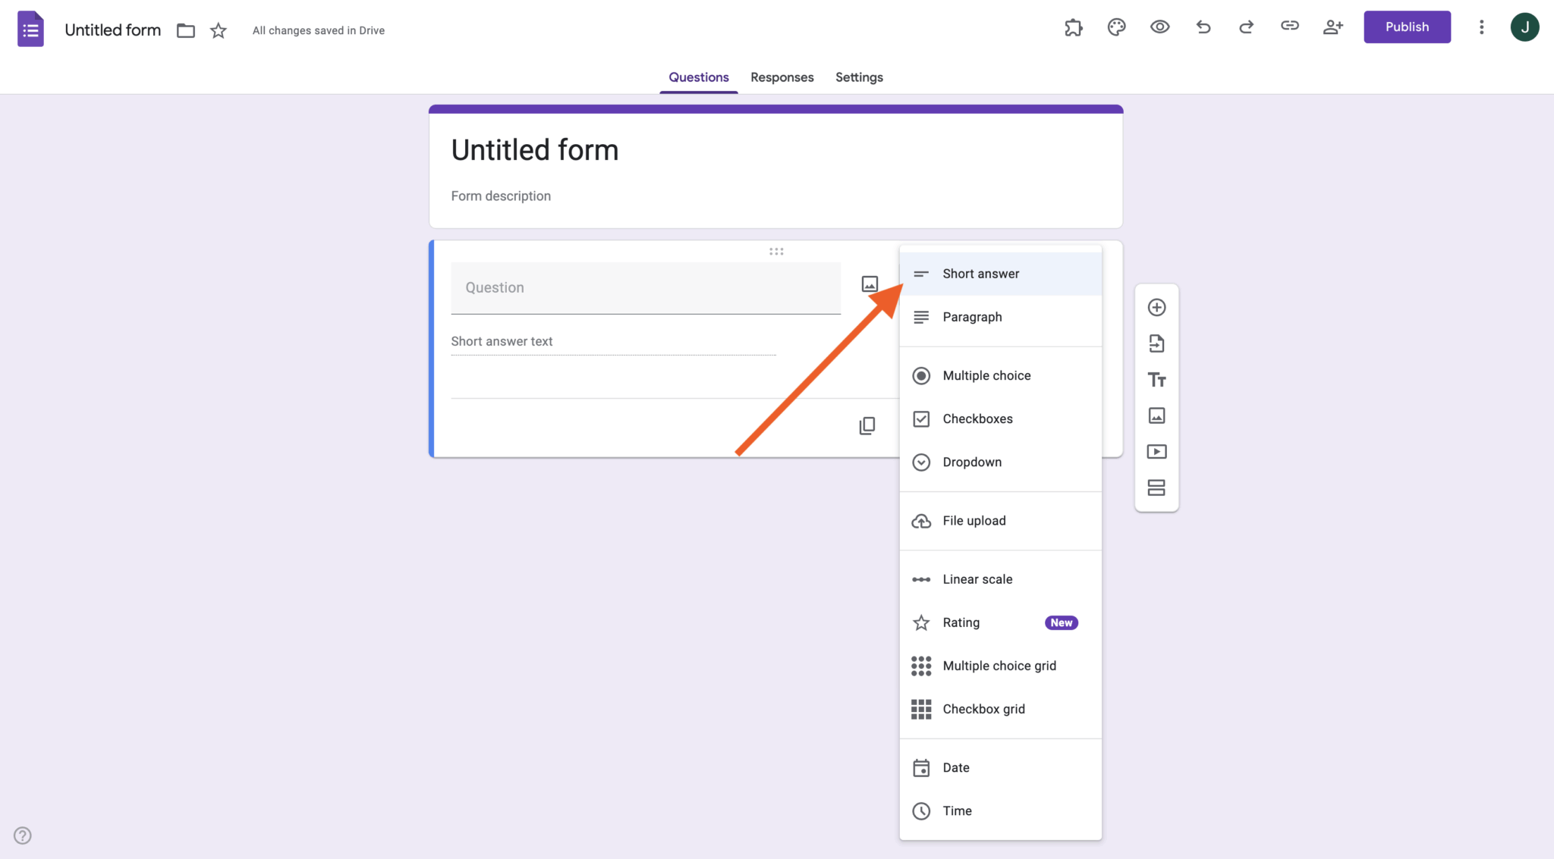The width and height of the screenshot is (1554, 859).
Task: Add title and description with Tt icon
Action: pyautogui.click(x=1156, y=379)
